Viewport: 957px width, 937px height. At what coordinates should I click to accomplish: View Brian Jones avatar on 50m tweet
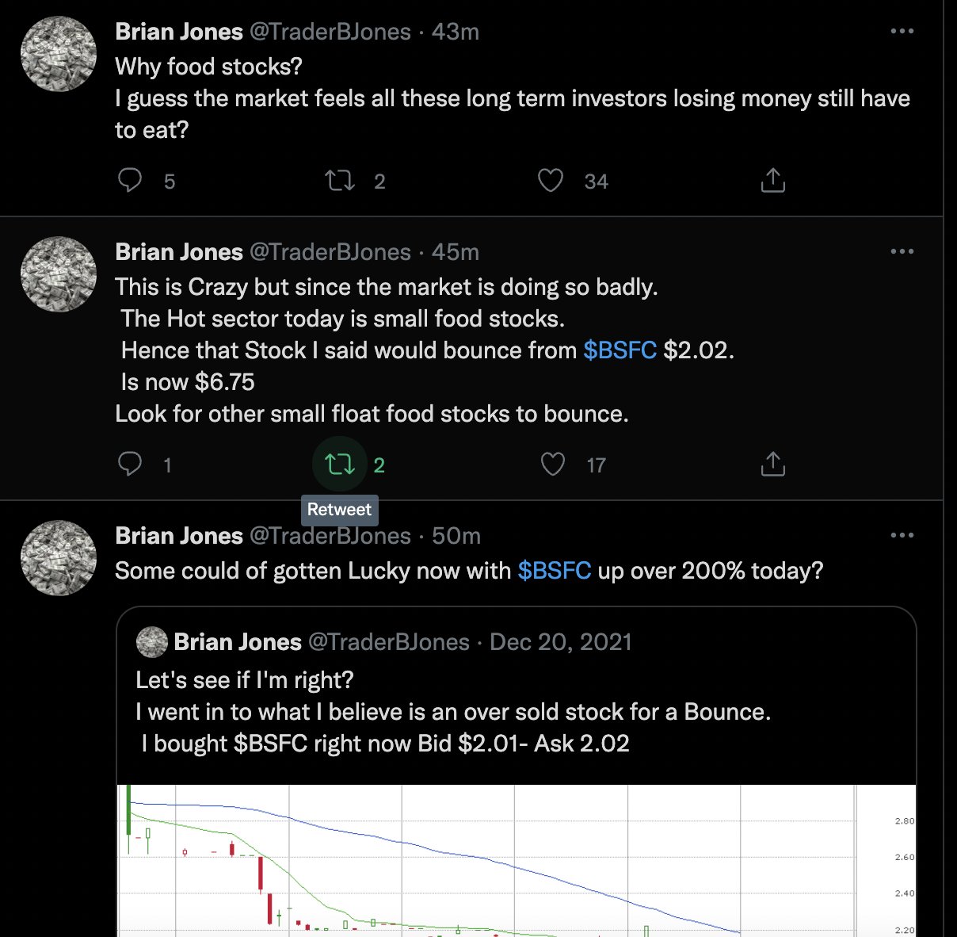[58, 558]
